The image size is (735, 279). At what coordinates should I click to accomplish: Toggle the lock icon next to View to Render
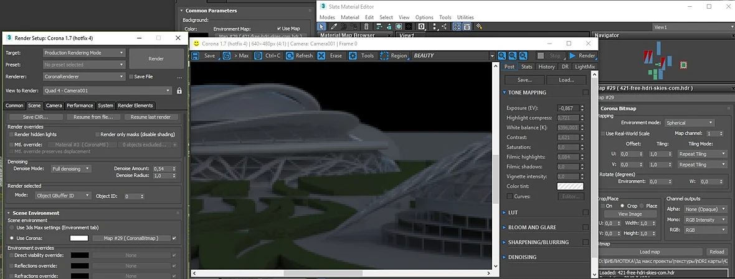click(x=179, y=91)
